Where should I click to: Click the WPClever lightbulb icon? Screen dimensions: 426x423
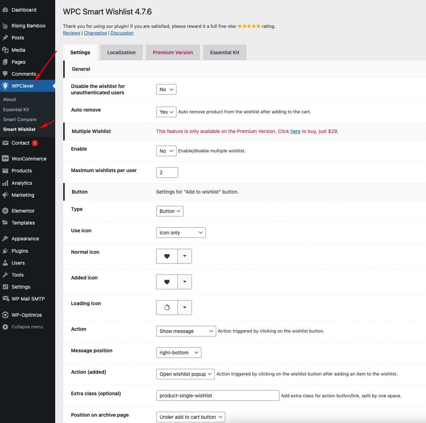click(5, 86)
